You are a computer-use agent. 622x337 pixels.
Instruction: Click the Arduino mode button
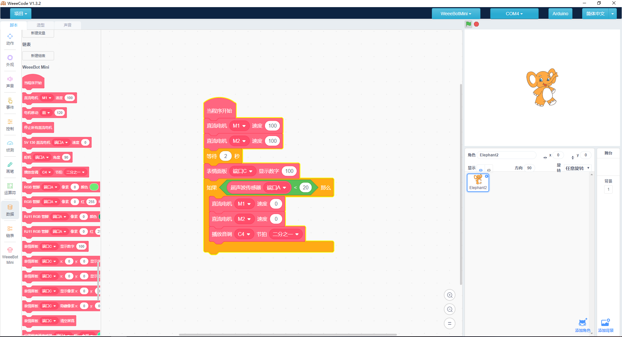pos(560,14)
